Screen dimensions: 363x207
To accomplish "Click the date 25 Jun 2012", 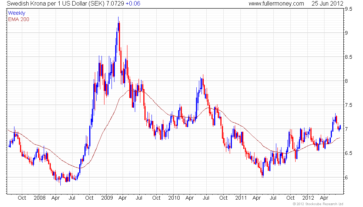I will click(x=327, y=3).
